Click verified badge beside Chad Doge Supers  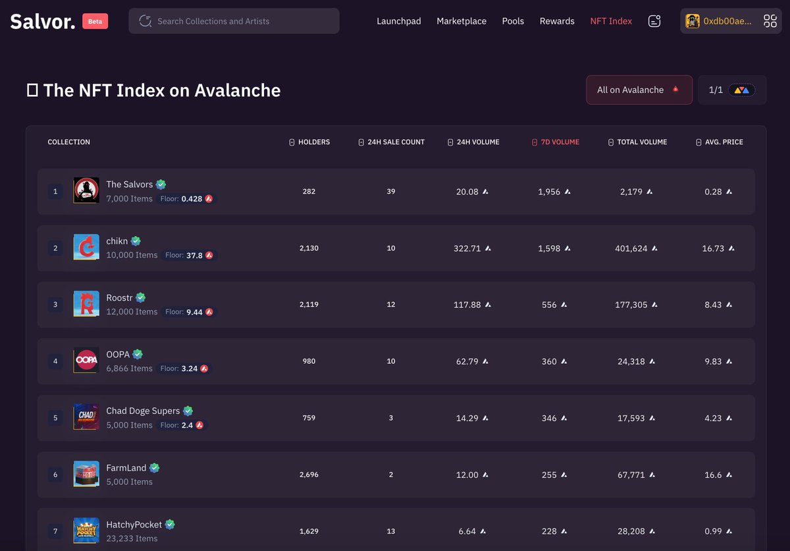(x=188, y=411)
